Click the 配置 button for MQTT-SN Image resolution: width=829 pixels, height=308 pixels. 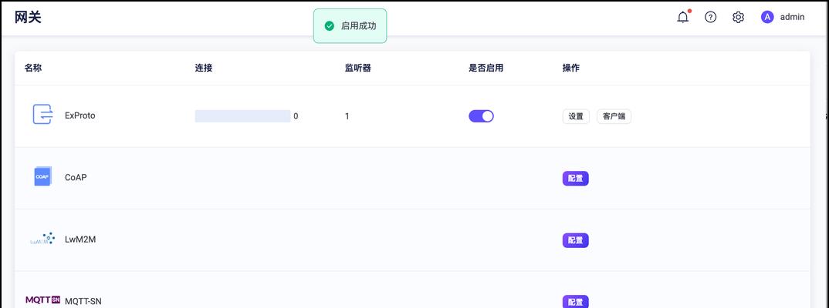pyautogui.click(x=575, y=302)
